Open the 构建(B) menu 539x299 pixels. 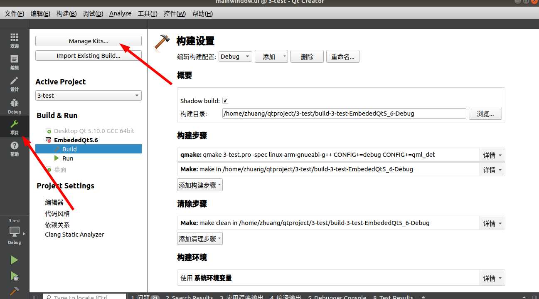pos(66,14)
